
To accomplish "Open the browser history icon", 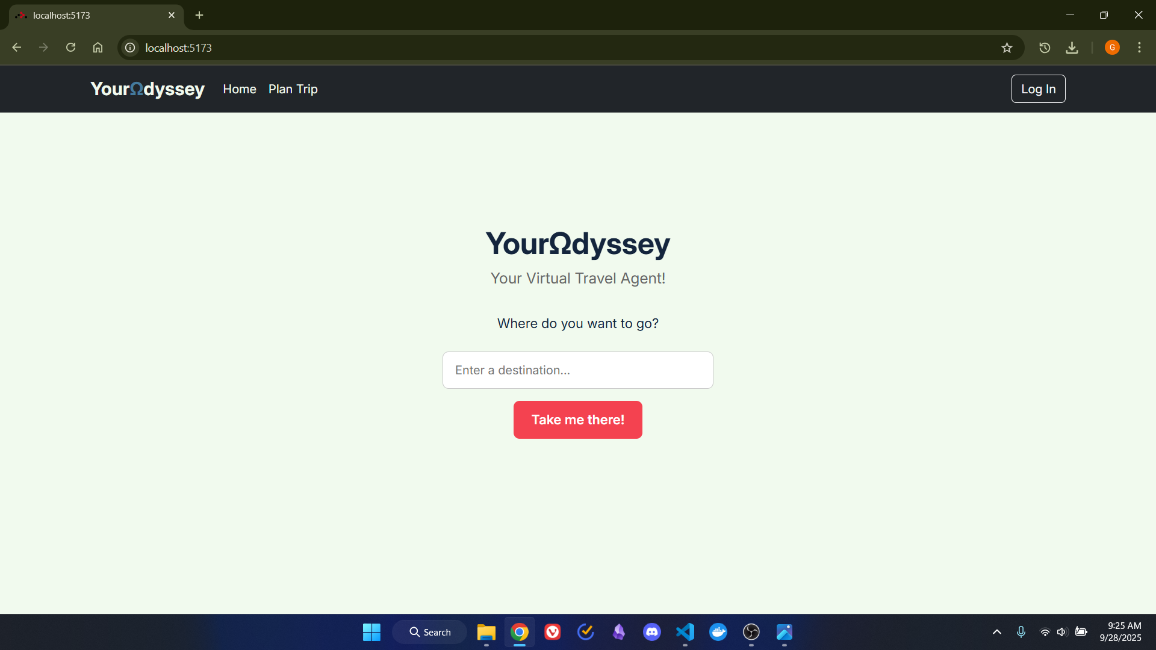I will coord(1045,48).
